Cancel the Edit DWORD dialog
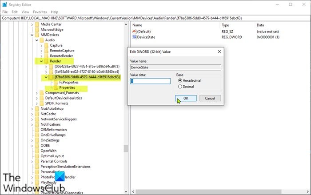The image size is (311, 195). (210, 98)
